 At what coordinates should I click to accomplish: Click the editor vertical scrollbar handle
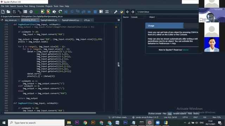point(118,64)
